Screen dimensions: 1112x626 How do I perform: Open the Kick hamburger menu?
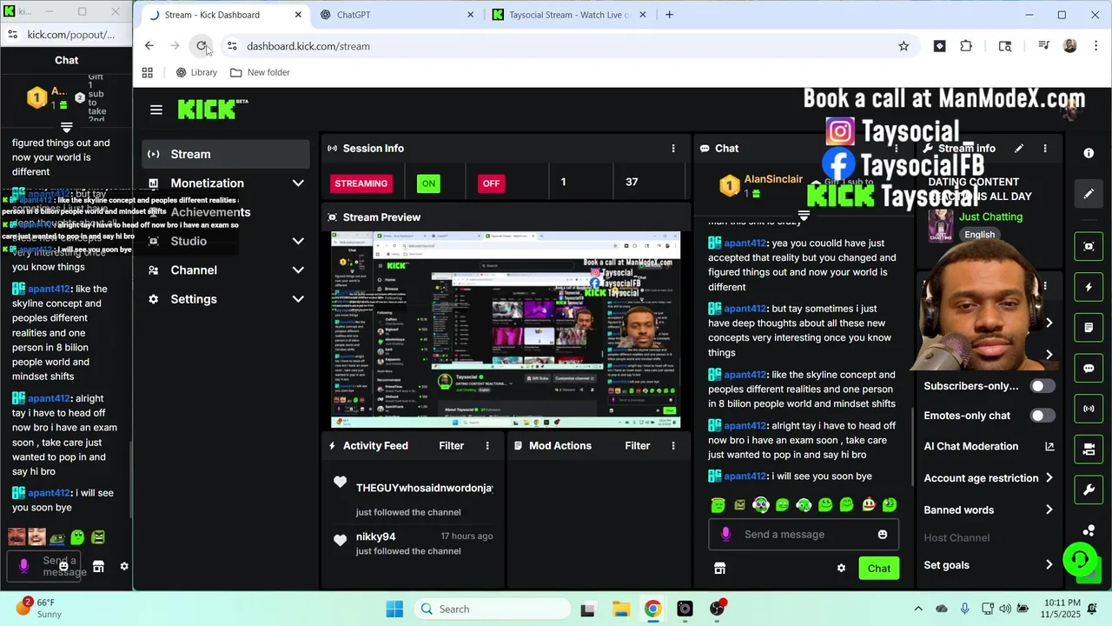pyautogui.click(x=156, y=110)
